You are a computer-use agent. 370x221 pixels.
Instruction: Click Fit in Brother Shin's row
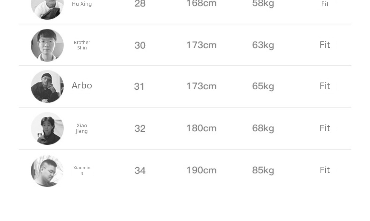click(325, 45)
